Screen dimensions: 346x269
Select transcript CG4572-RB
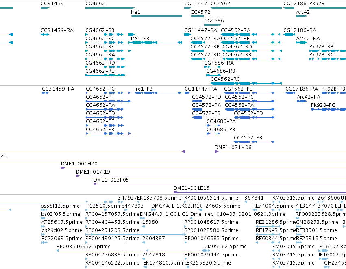(197, 51)
